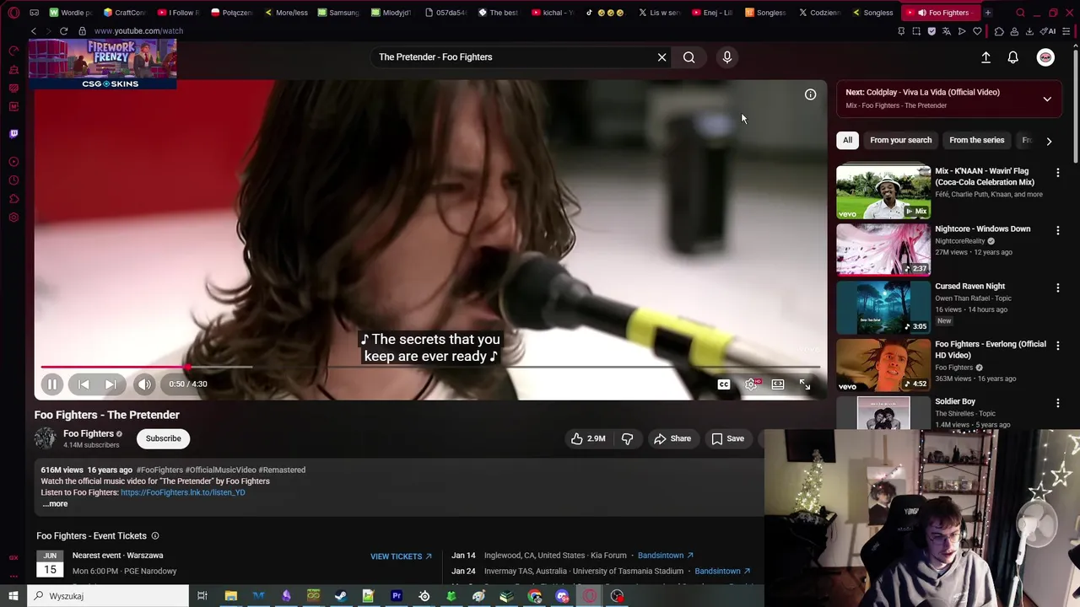Open the account avatar menu
This screenshot has height=607, width=1080.
coord(1045,57)
